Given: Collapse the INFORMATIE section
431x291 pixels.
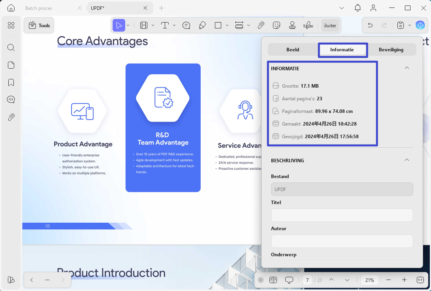Looking at the screenshot, I should tap(407, 68).
